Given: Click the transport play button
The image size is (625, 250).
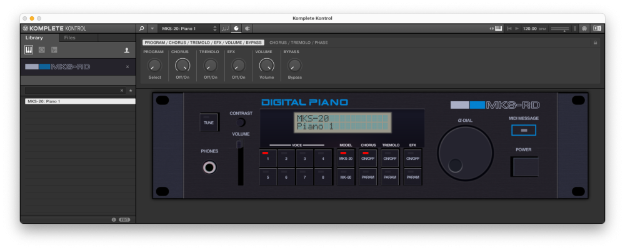Looking at the screenshot, I should pyautogui.click(x=517, y=29).
